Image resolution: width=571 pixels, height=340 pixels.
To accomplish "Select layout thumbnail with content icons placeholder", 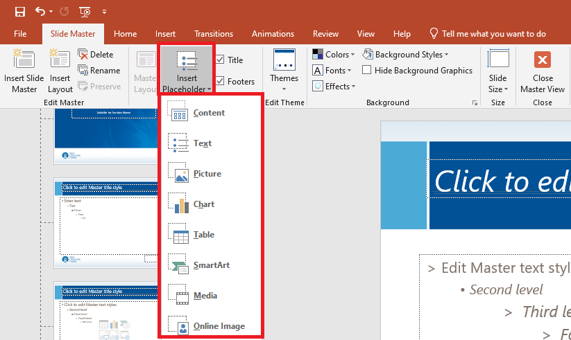I will click(x=106, y=311).
